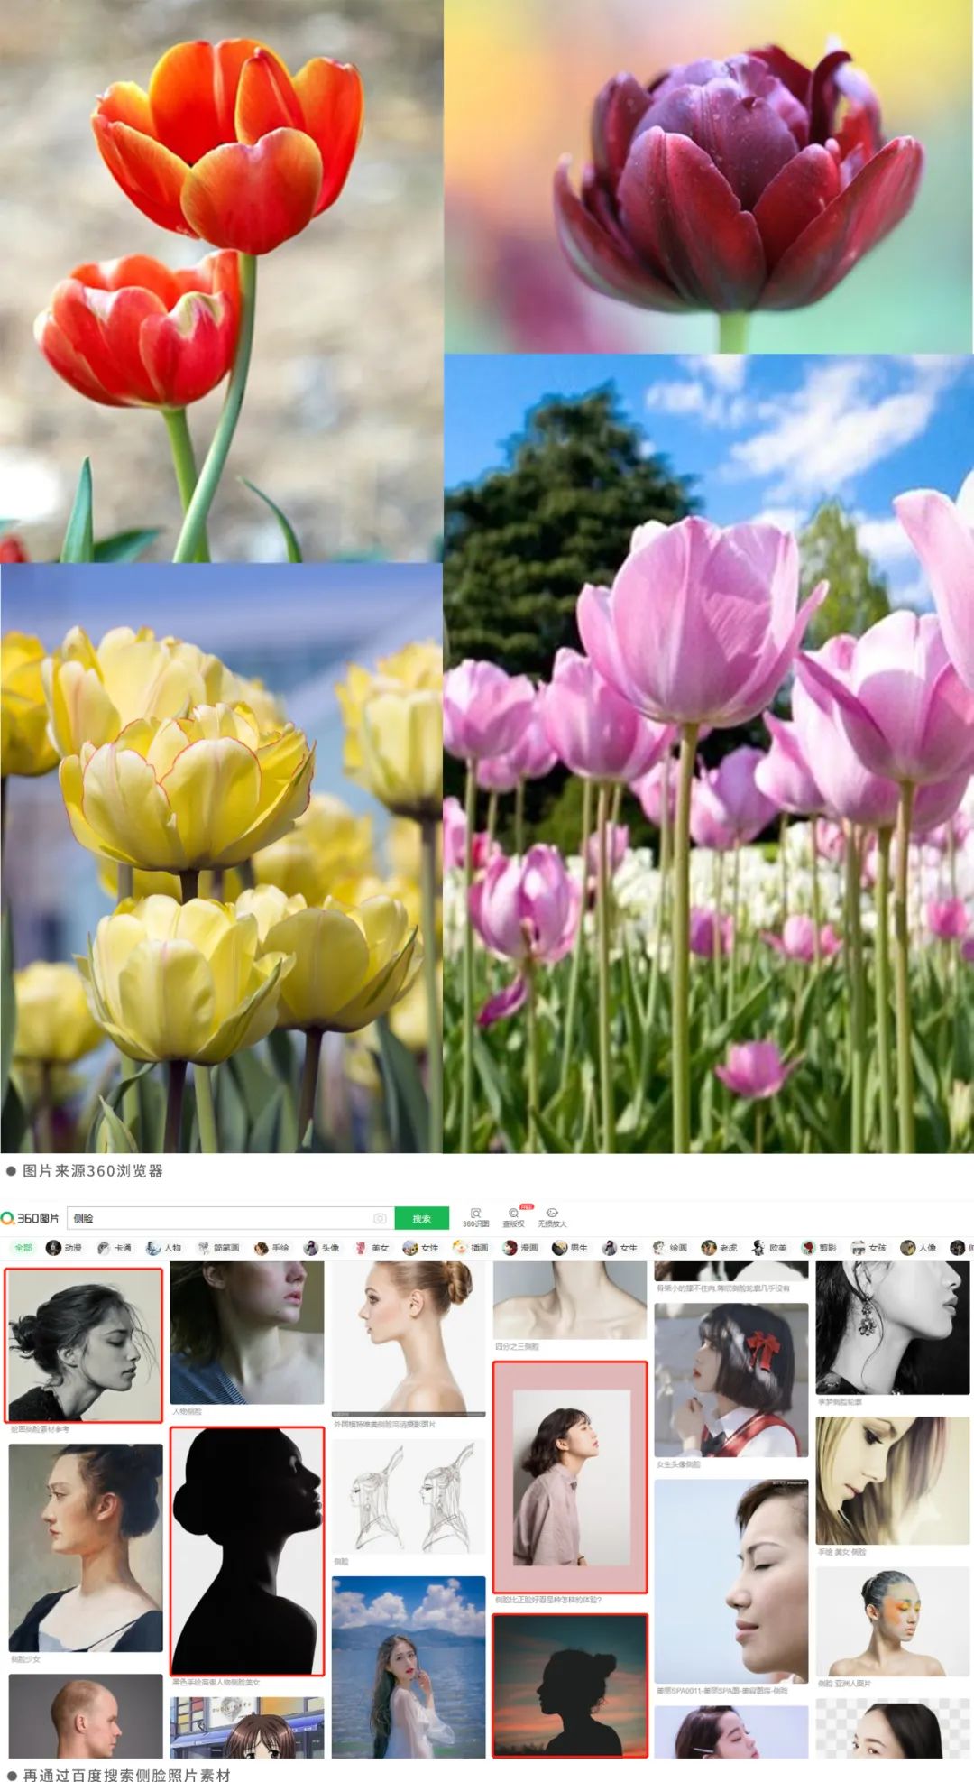974x1782 pixels.
Task: Open the 查版权 copyright check tool
Action: tap(513, 1218)
